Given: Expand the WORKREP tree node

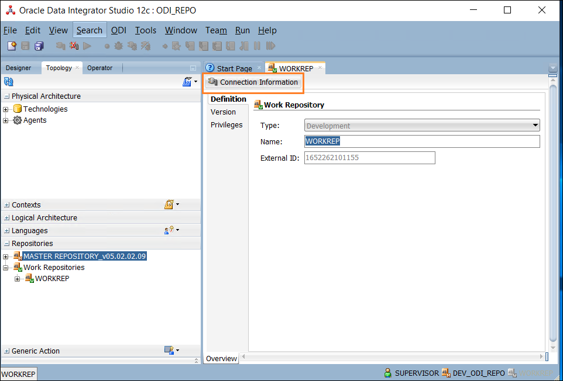Looking at the screenshot, I should (x=17, y=279).
